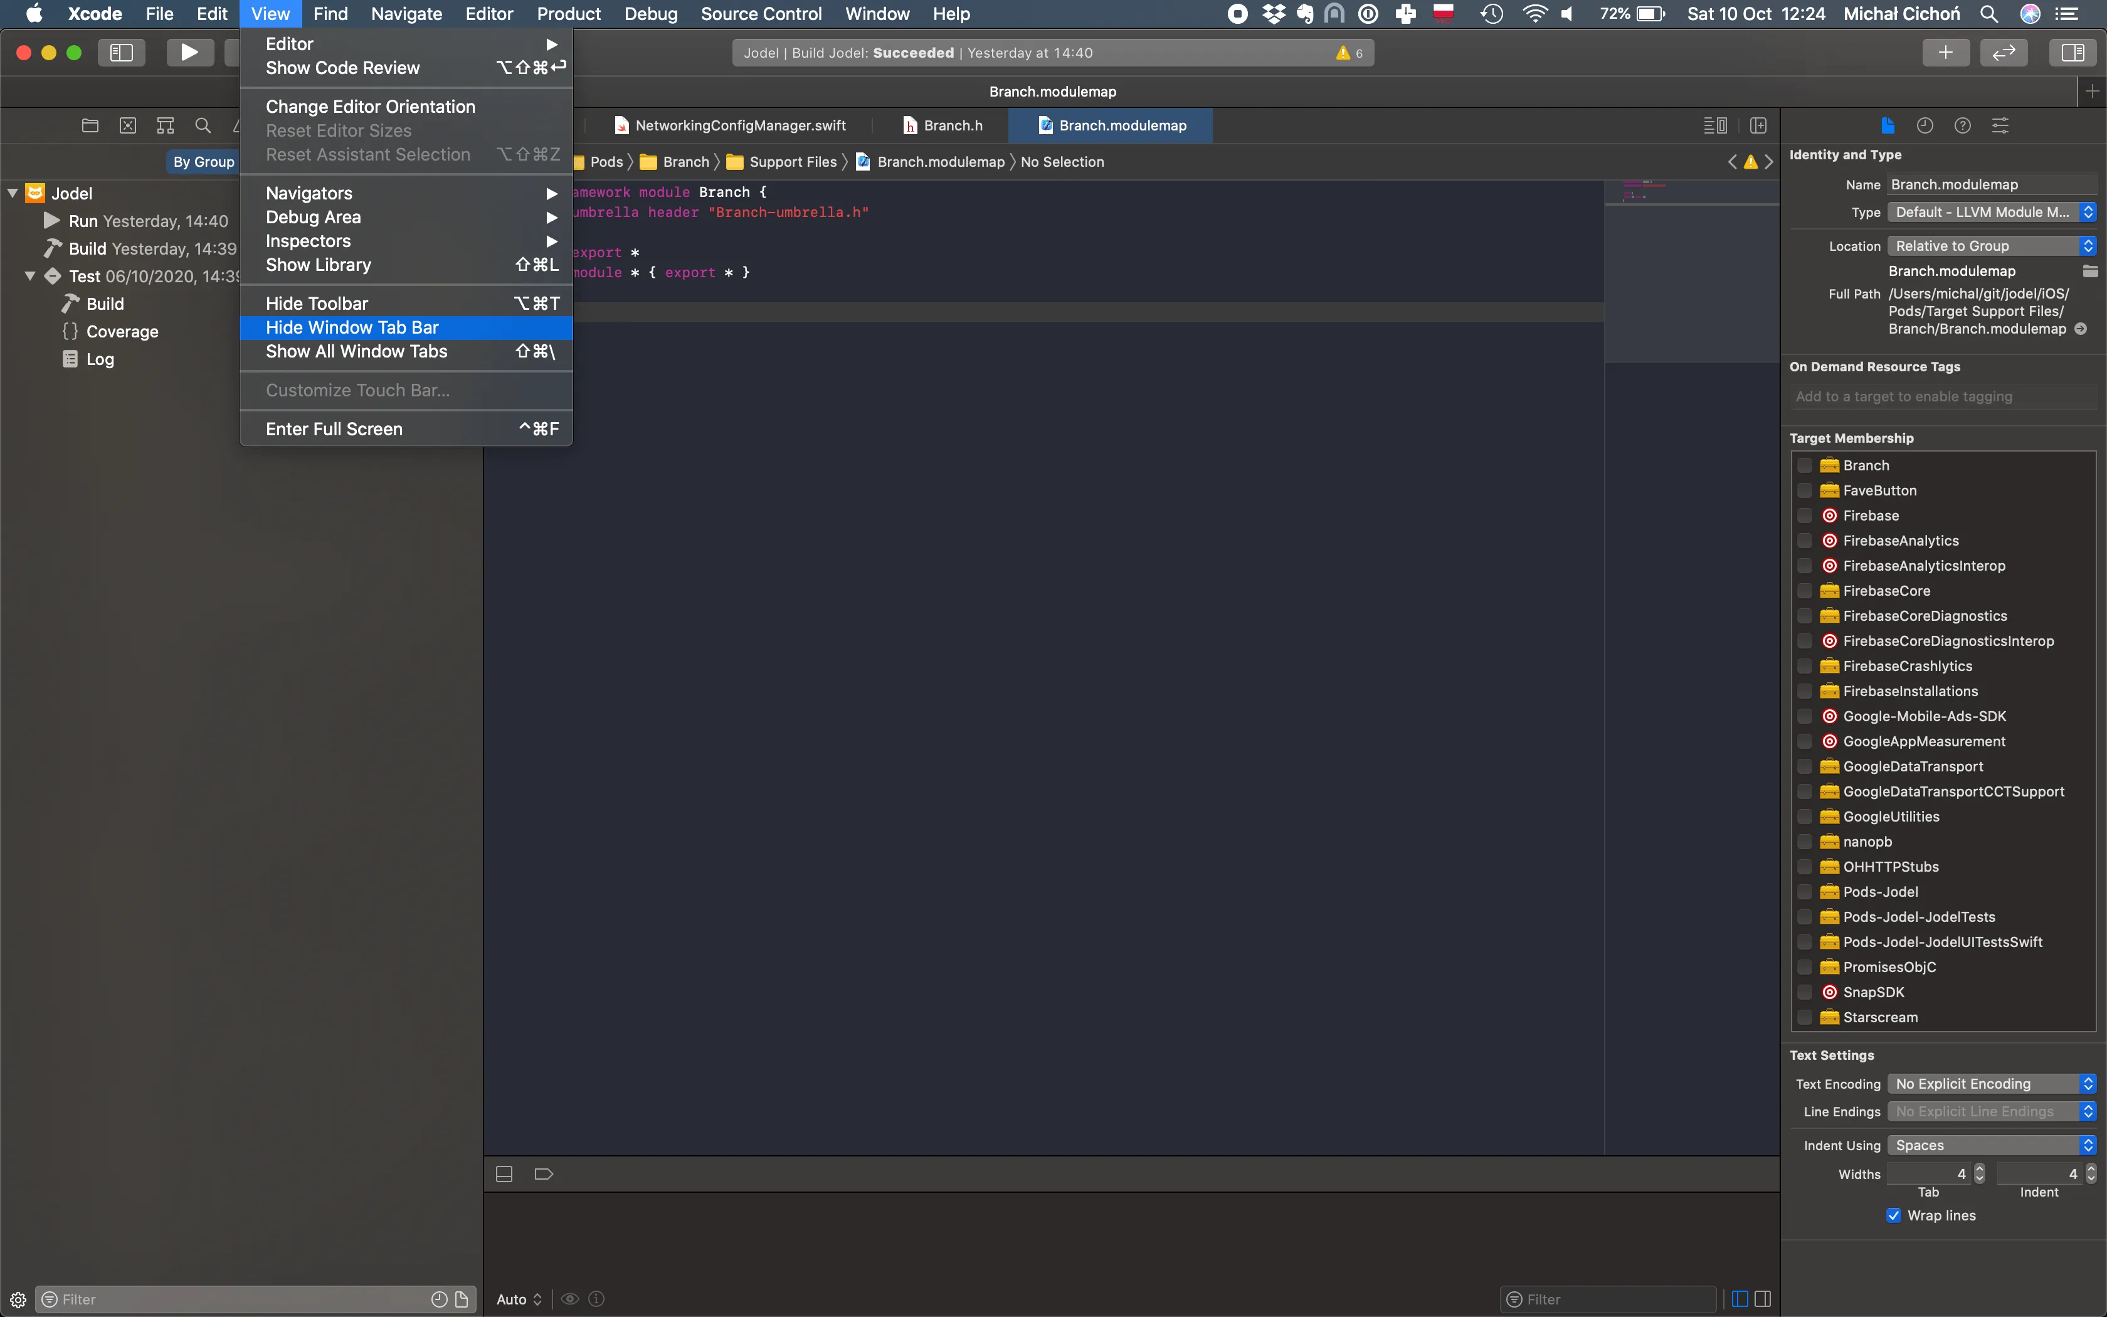The width and height of the screenshot is (2107, 1317).
Task: Toggle FirebaseCore target membership checkbox
Action: (x=1805, y=591)
